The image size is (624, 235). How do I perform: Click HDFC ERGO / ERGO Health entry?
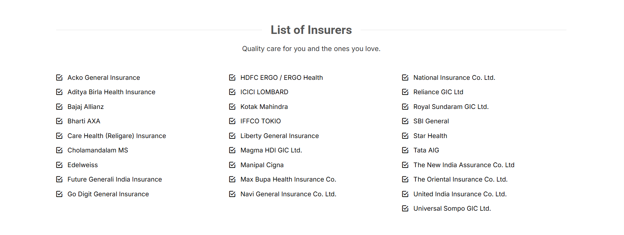pos(282,78)
